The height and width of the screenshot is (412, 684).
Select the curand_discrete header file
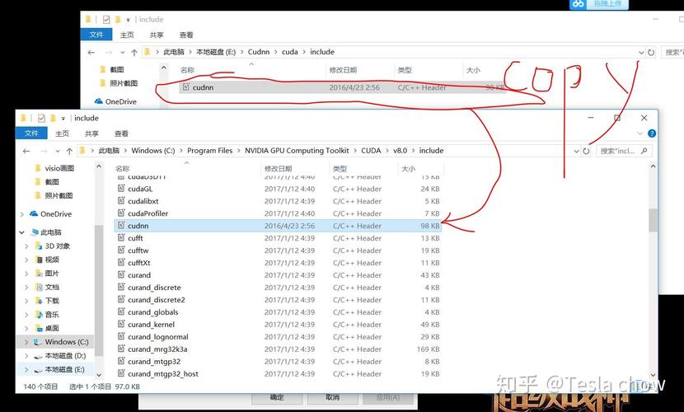[x=278, y=288]
